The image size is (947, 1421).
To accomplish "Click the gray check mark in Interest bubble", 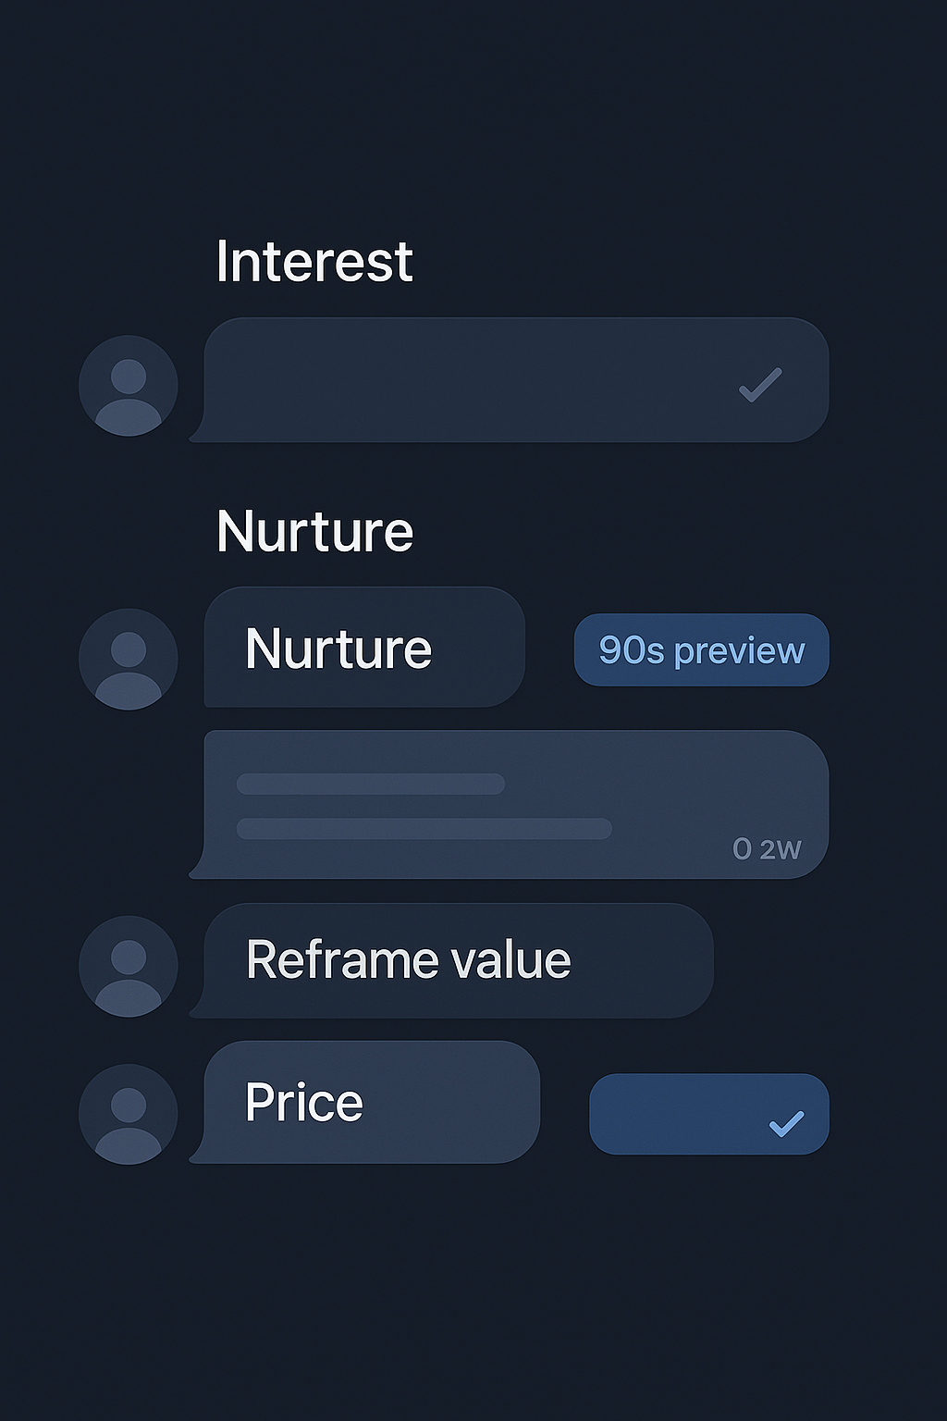I will pos(760,385).
